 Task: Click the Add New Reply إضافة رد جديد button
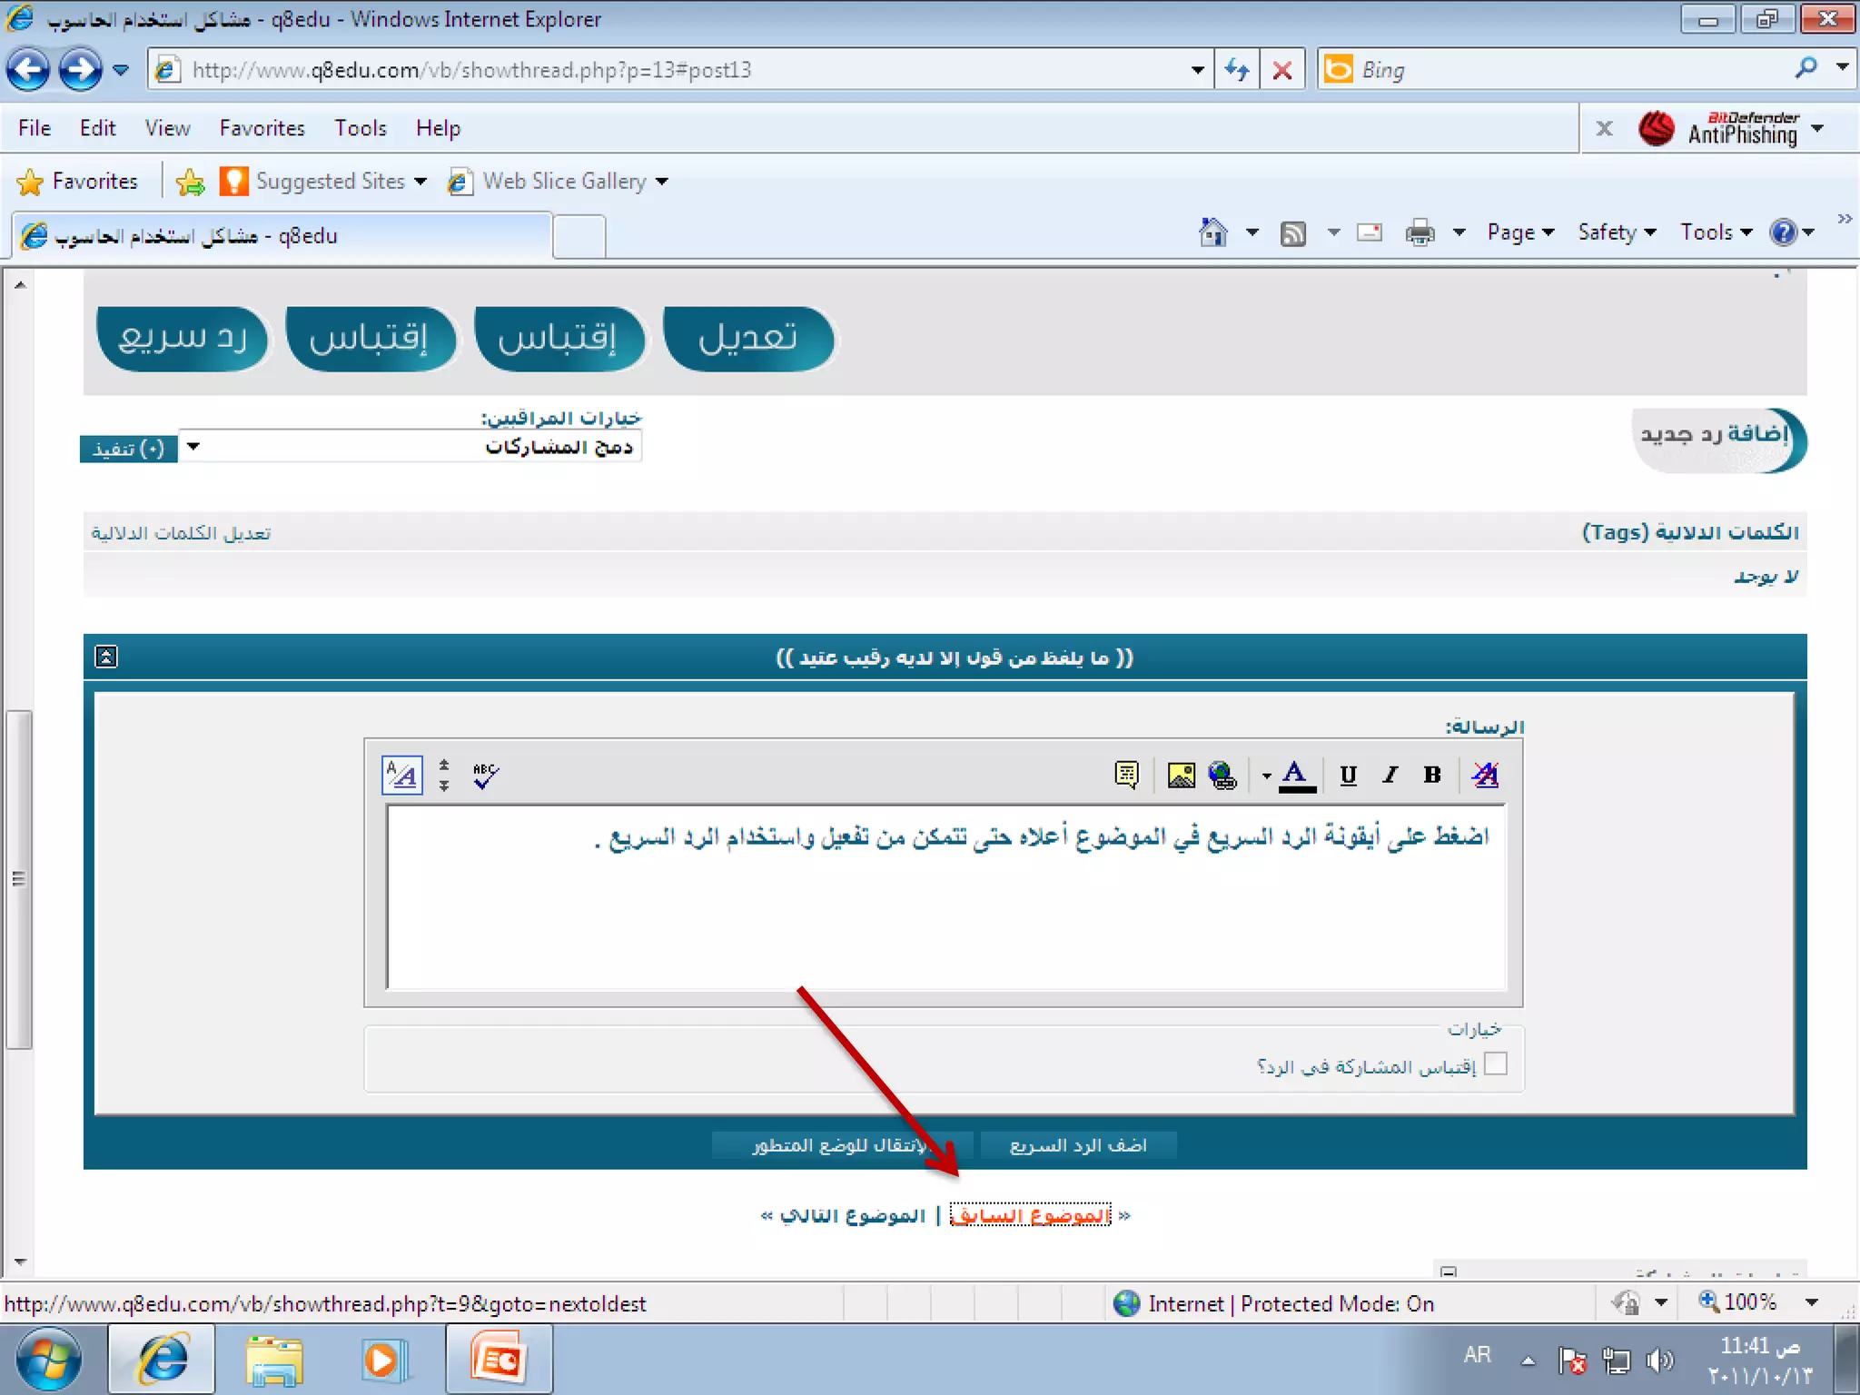[1719, 440]
